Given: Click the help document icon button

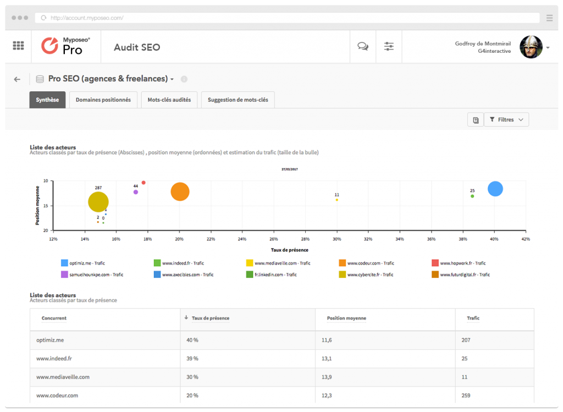Looking at the screenshot, I should tap(476, 119).
